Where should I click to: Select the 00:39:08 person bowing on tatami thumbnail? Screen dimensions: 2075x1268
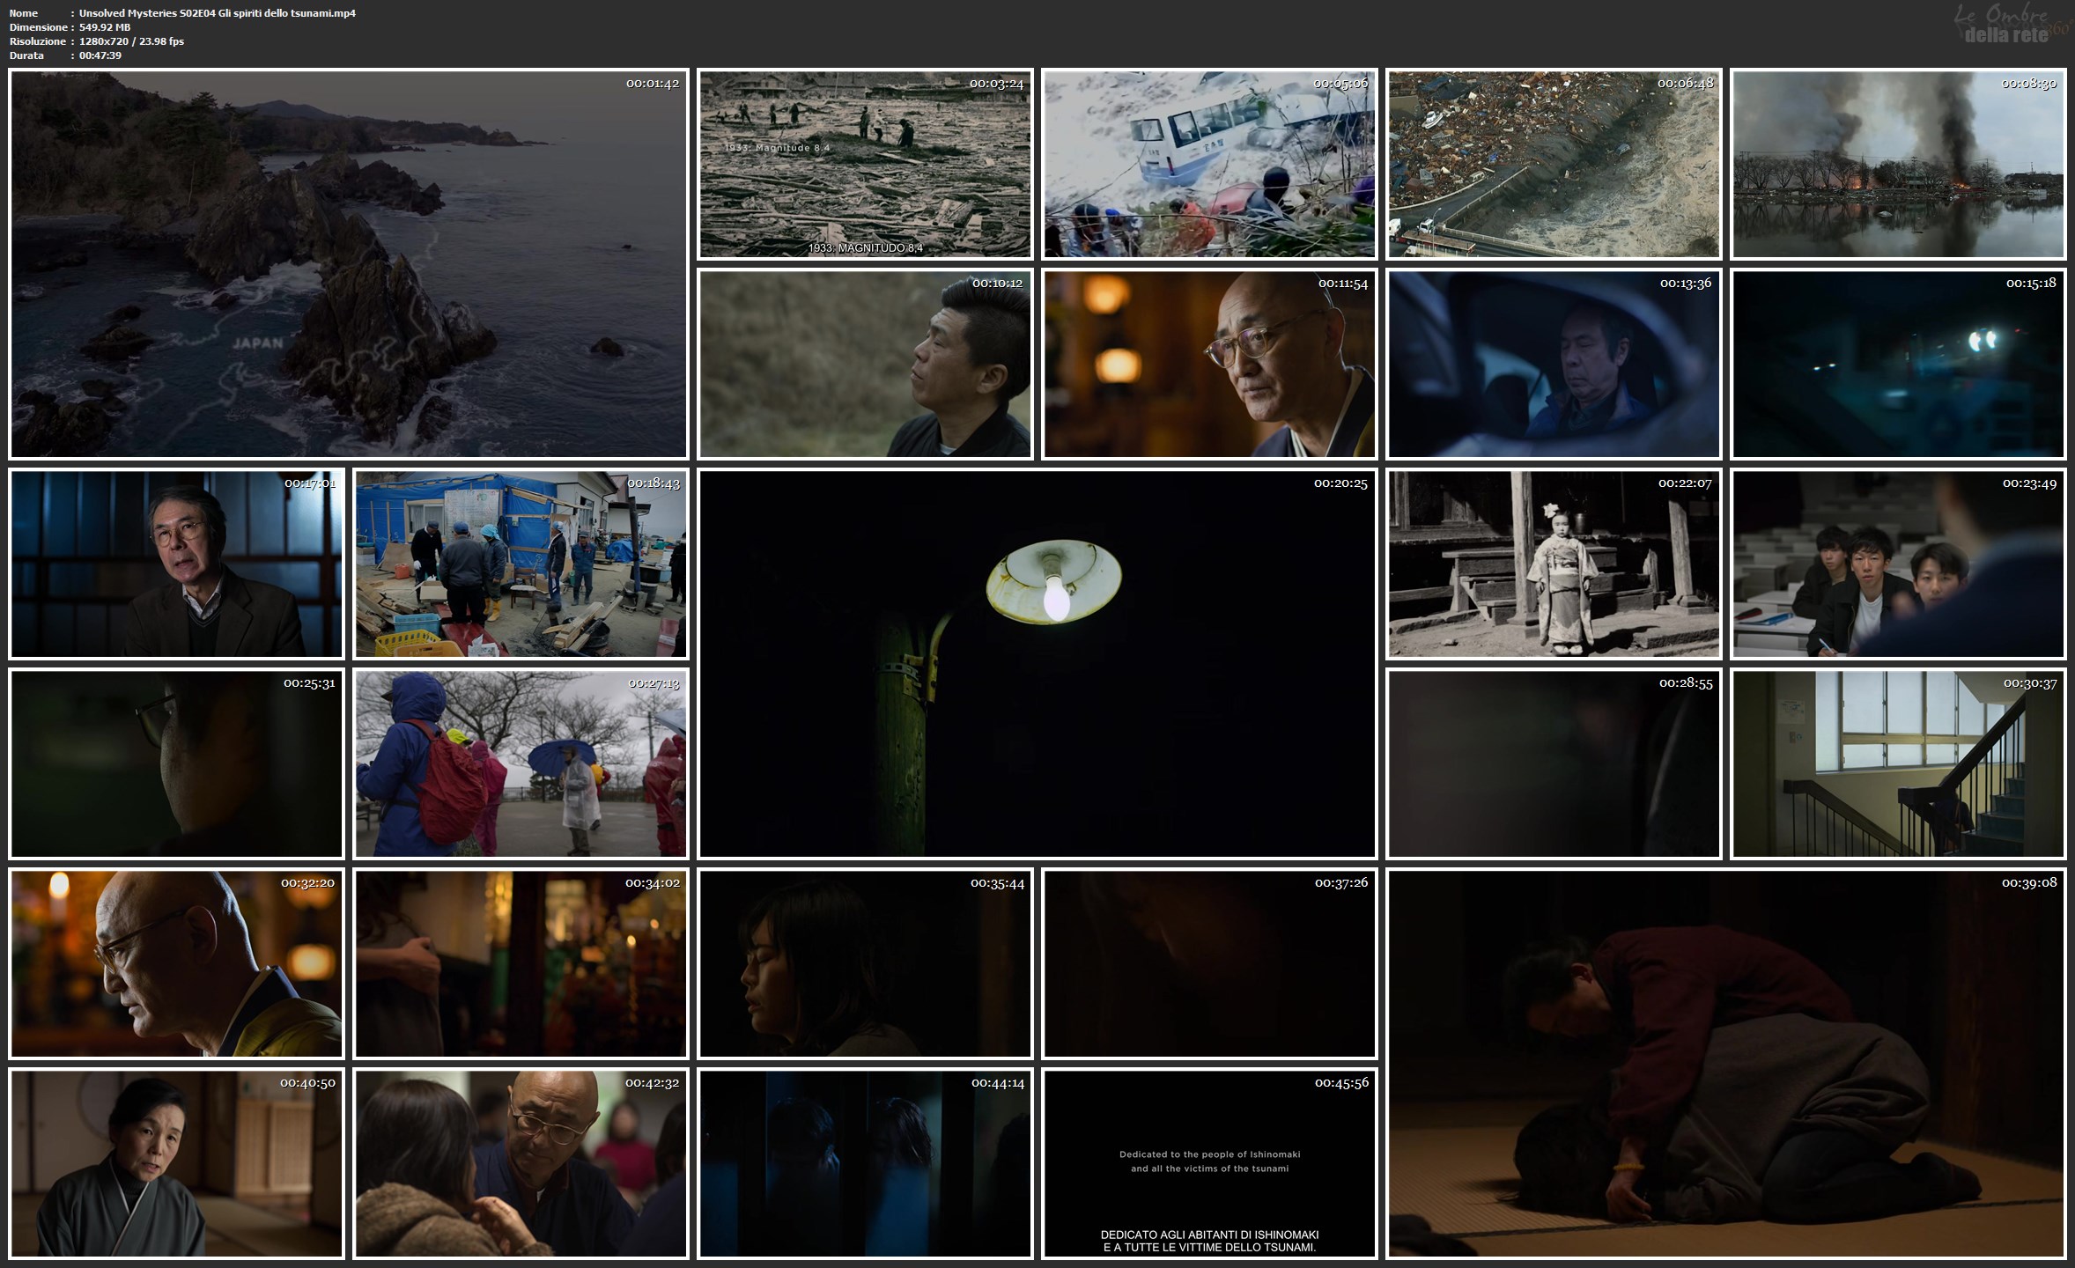(1726, 1064)
